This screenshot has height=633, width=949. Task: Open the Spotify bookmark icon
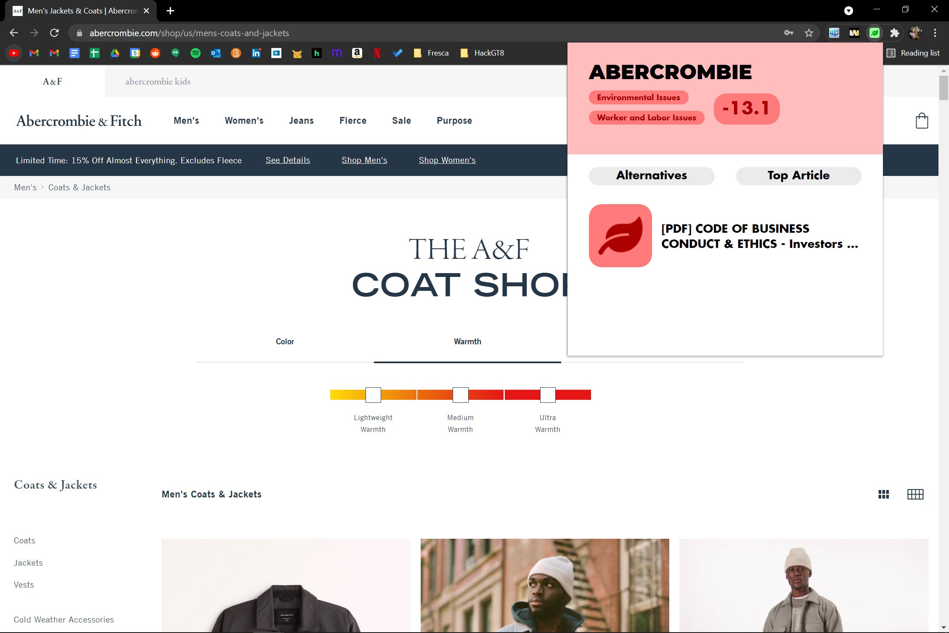click(195, 53)
